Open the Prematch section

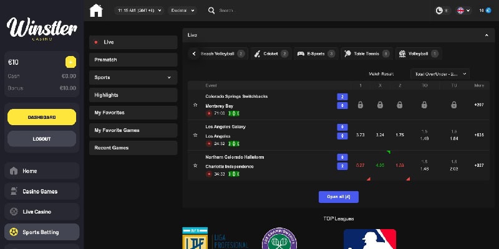coord(133,60)
